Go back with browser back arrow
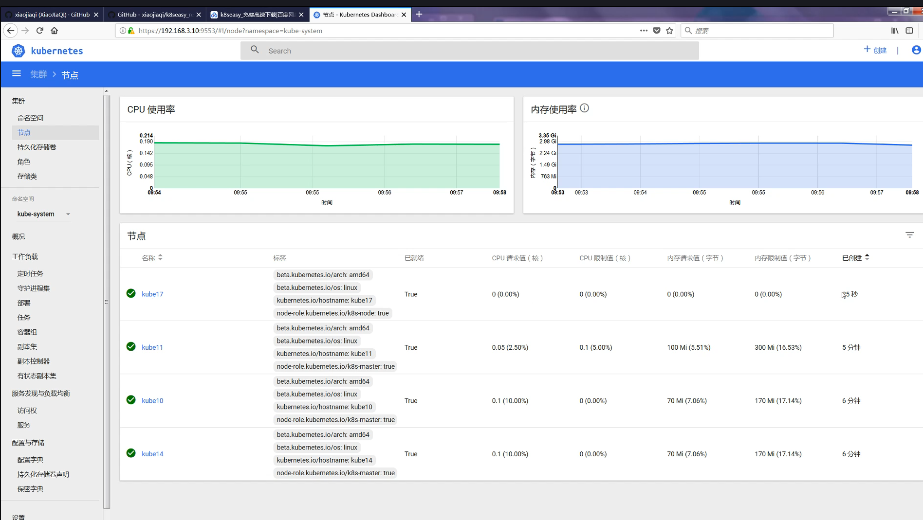923x520 pixels. [11, 30]
